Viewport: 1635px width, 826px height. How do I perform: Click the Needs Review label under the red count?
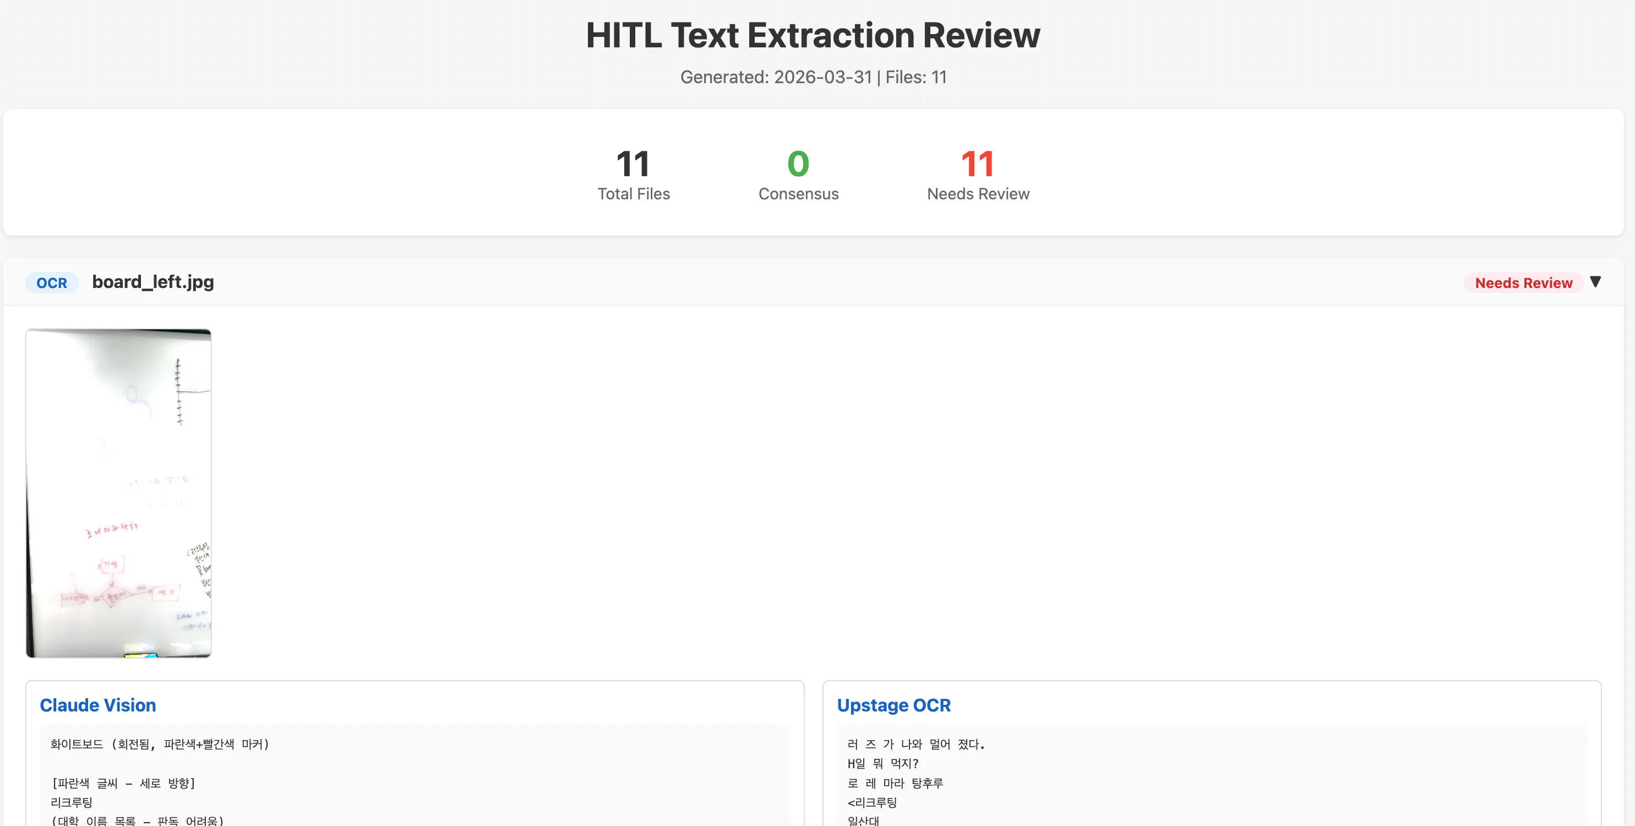click(978, 194)
